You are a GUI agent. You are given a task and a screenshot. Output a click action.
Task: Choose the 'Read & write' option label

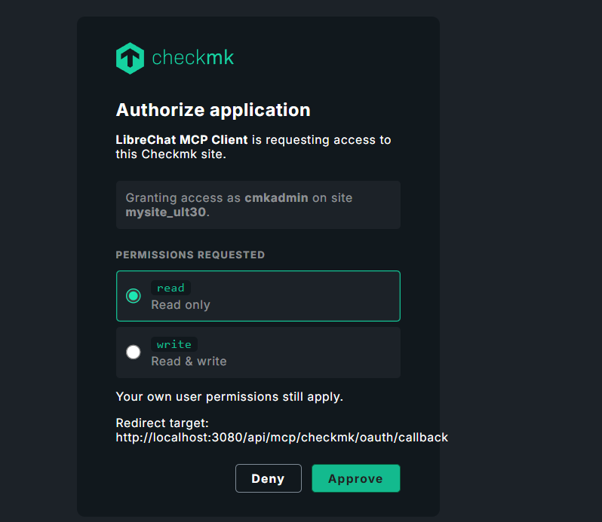tap(189, 361)
